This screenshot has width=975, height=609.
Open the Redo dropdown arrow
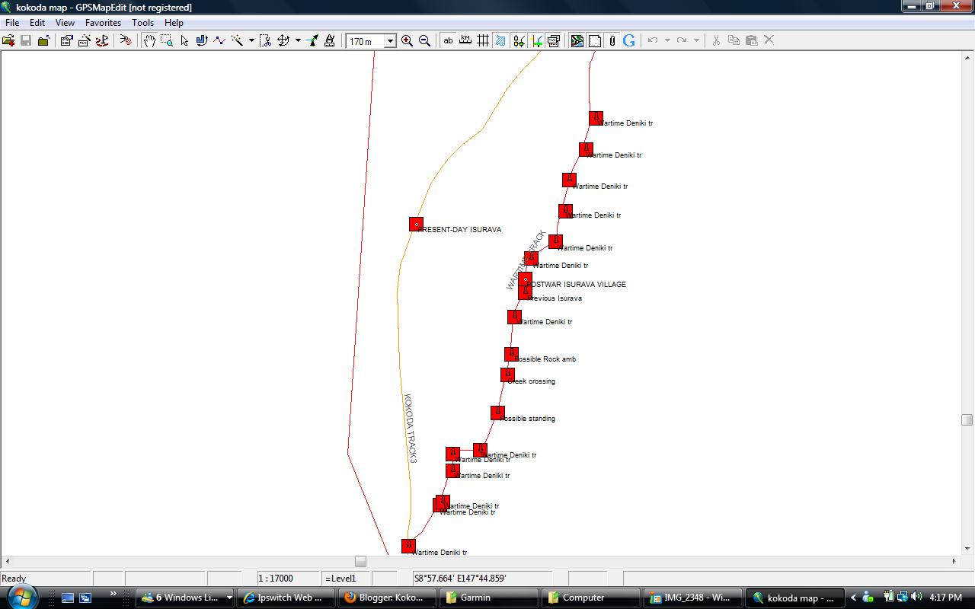click(696, 40)
